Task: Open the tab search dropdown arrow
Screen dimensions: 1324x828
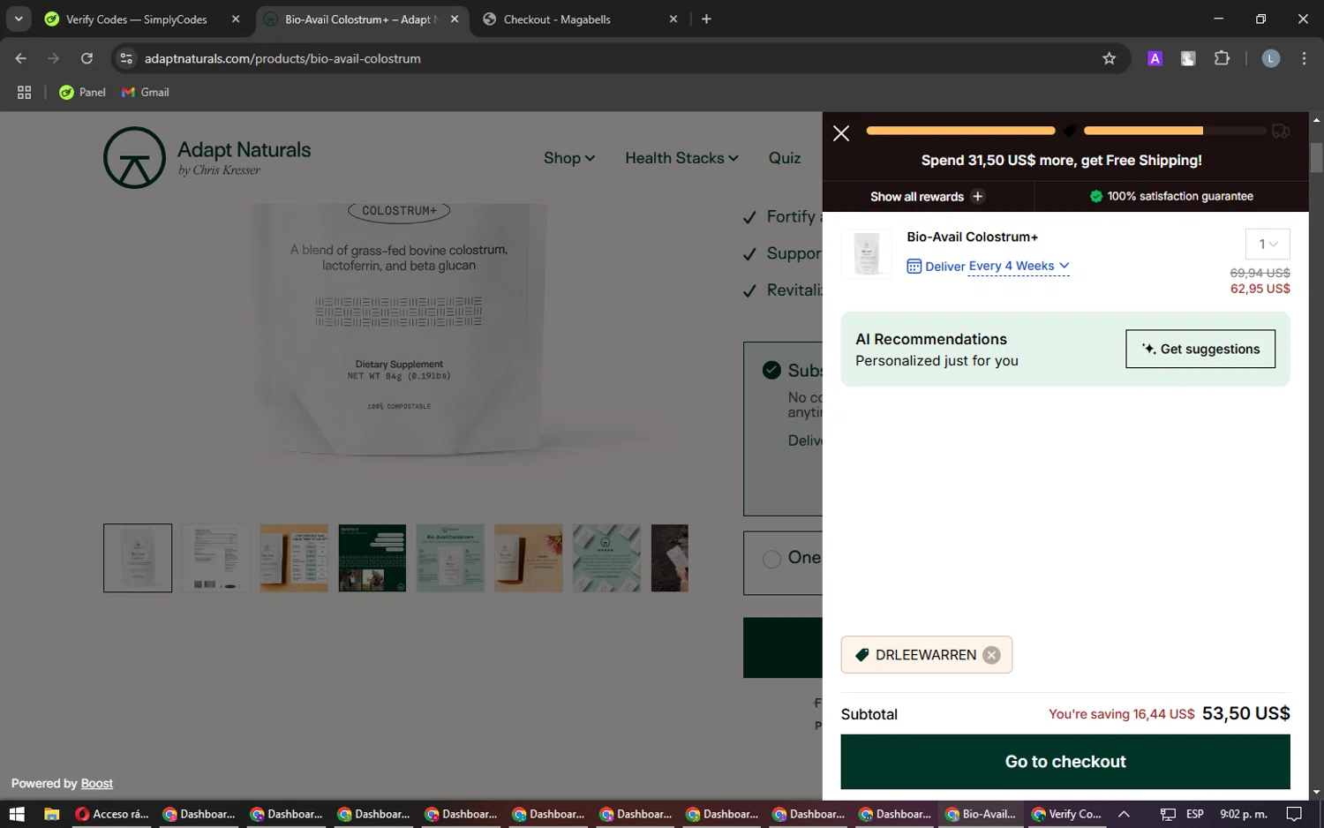Action: [x=19, y=19]
